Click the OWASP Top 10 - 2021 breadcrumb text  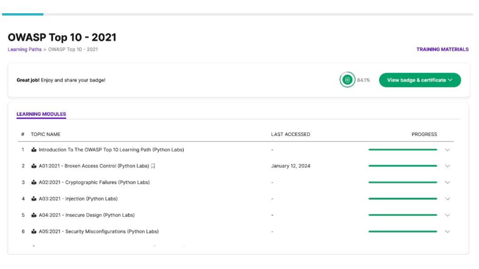73,50
